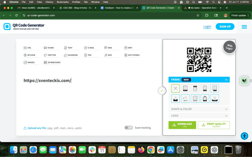Viewport: 252px width, 157px height.
Task: Open the Chrome extensions puzzle icon
Action: [207, 15]
